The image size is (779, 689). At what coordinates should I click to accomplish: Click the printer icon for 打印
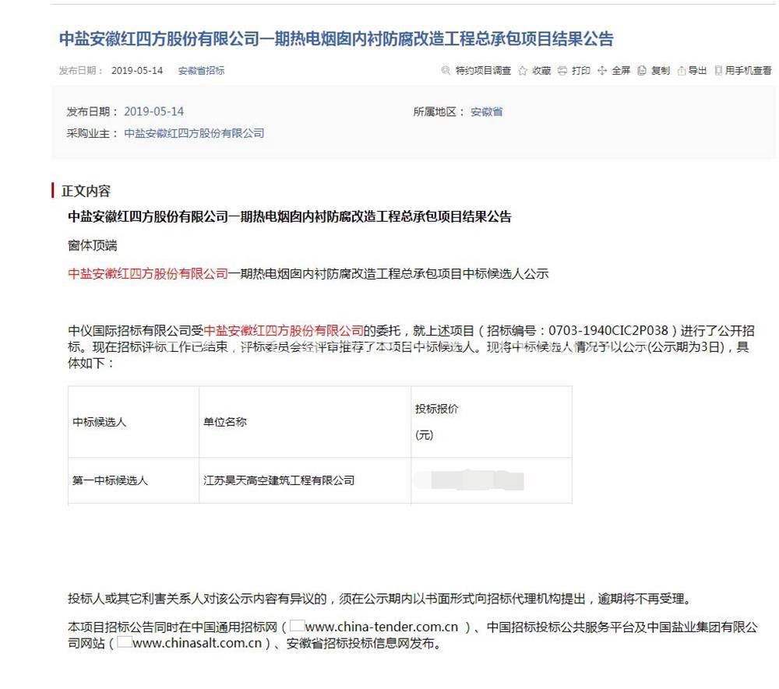(562, 71)
